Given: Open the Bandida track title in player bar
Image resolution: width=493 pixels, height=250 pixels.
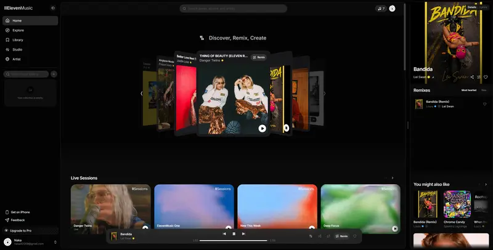Looking at the screenshot, I should tap(126, 234).
